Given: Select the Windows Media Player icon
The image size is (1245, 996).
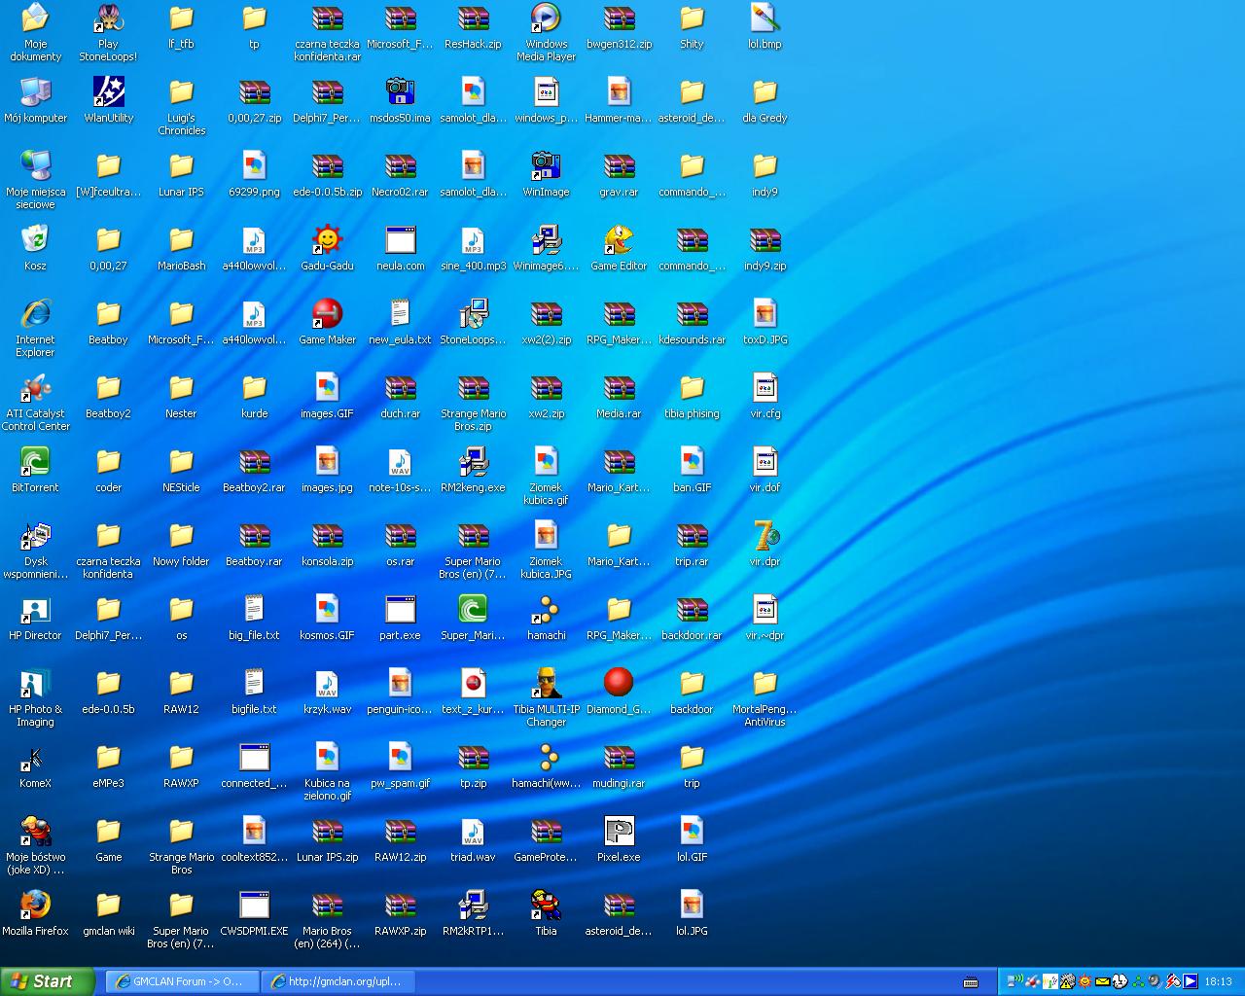Looking at the screenshot, I should (x=546, y=18).
